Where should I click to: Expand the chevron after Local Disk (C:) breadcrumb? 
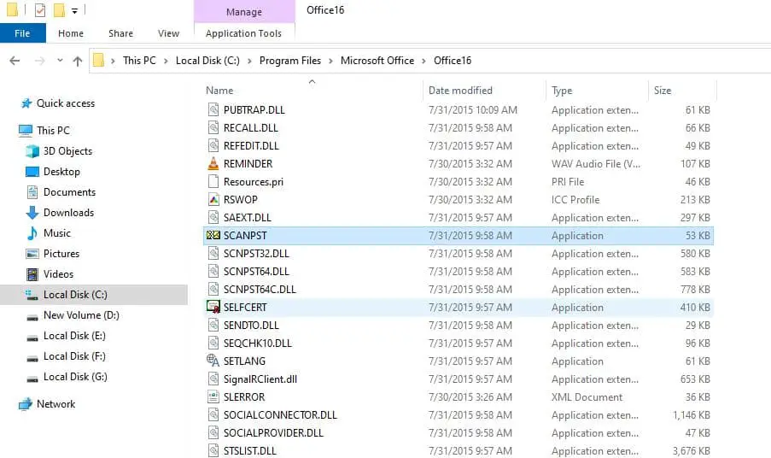click(249, 61)
